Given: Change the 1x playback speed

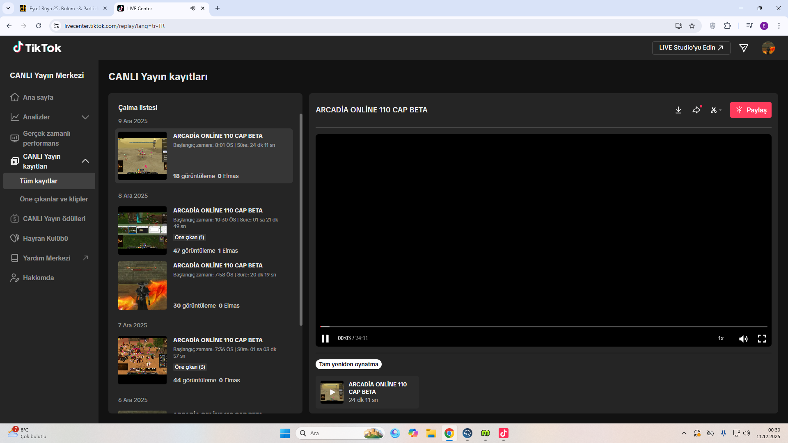Looking at the screenshot, I should click(721, 338).
